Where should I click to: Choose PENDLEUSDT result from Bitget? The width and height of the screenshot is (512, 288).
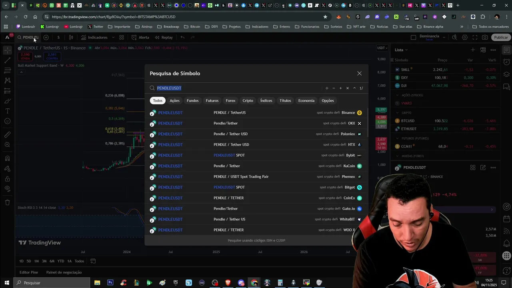pos(256,187)
